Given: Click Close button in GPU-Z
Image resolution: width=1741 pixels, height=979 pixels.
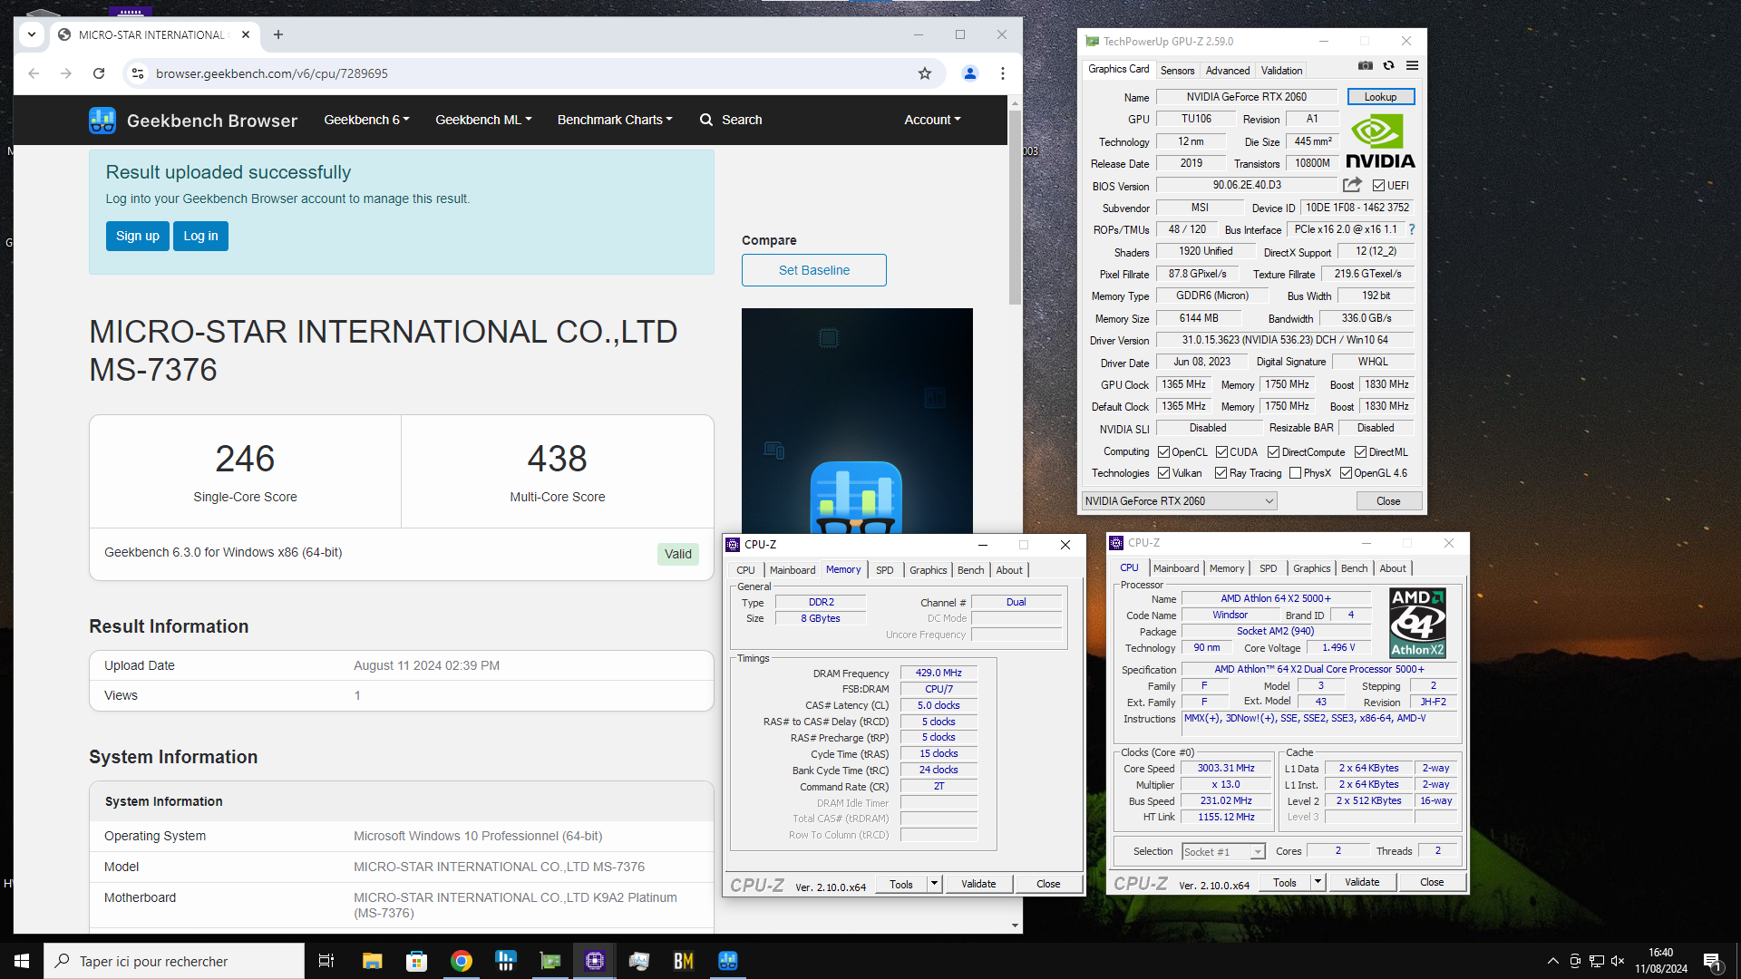Looking at the screenshot, I should pyautogui.click(x=1388, y=501).
